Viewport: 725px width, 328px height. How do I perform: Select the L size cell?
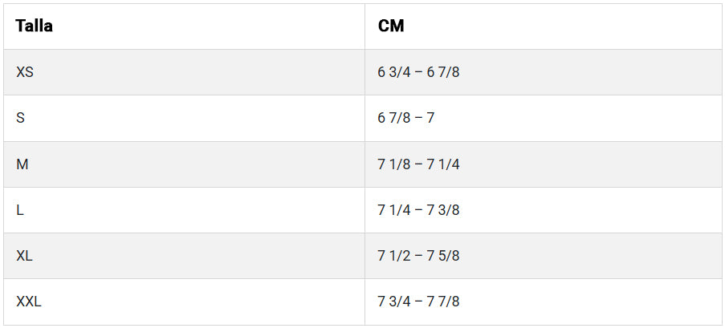click(20, 210)
